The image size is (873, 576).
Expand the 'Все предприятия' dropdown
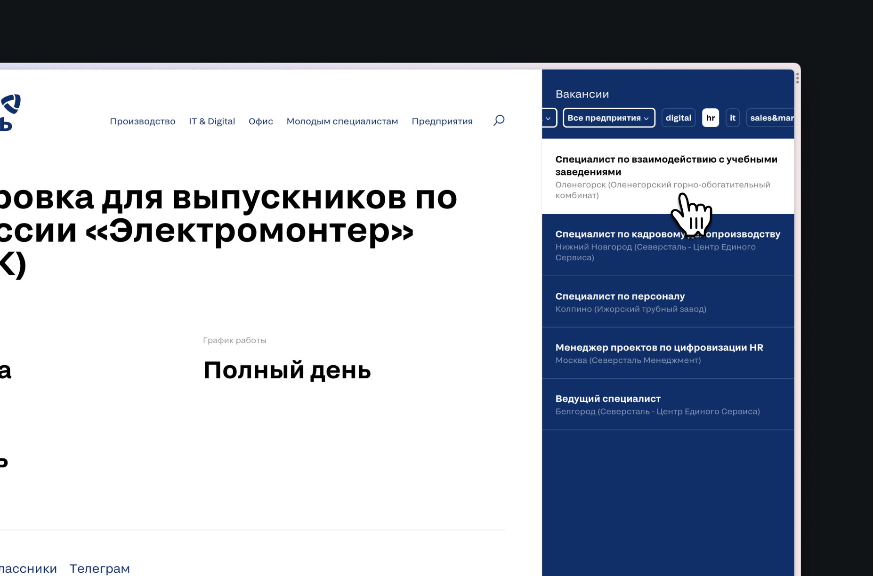[x=608, y=118]
